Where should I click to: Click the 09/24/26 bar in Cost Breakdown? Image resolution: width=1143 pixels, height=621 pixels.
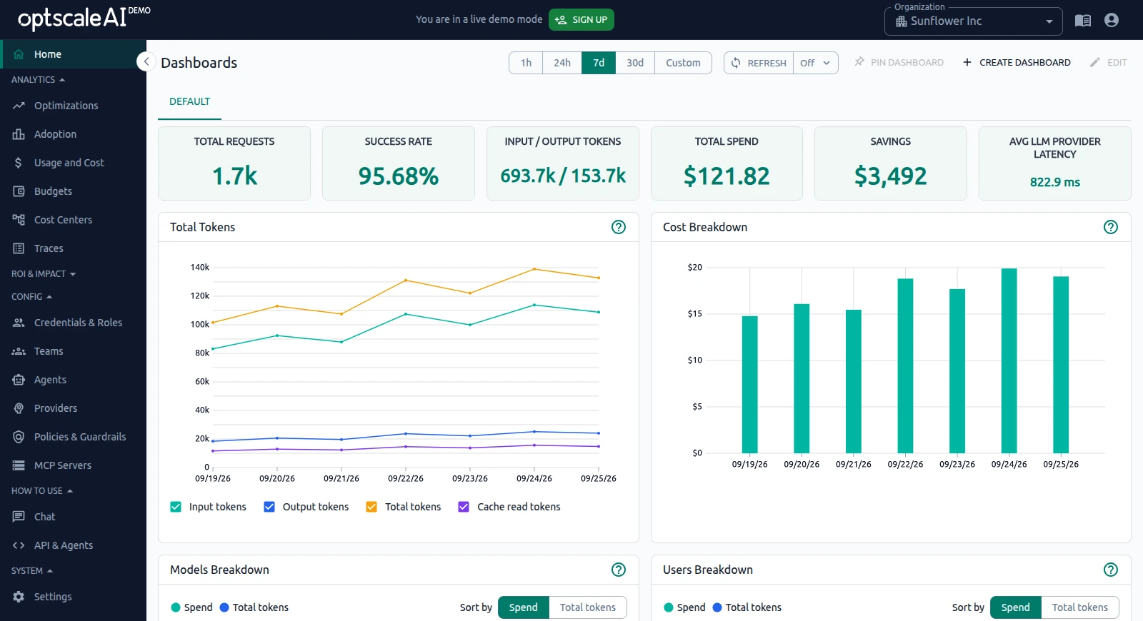(1009, 360)
